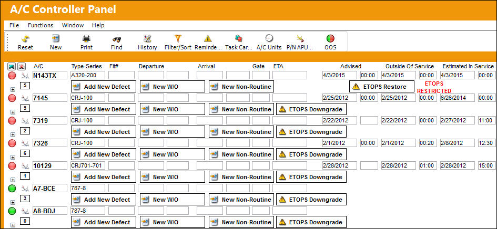The height and width of the screenshot is (229, 497).
Task: Open the A/C Units clock icon
Action: tap(269, 38)
